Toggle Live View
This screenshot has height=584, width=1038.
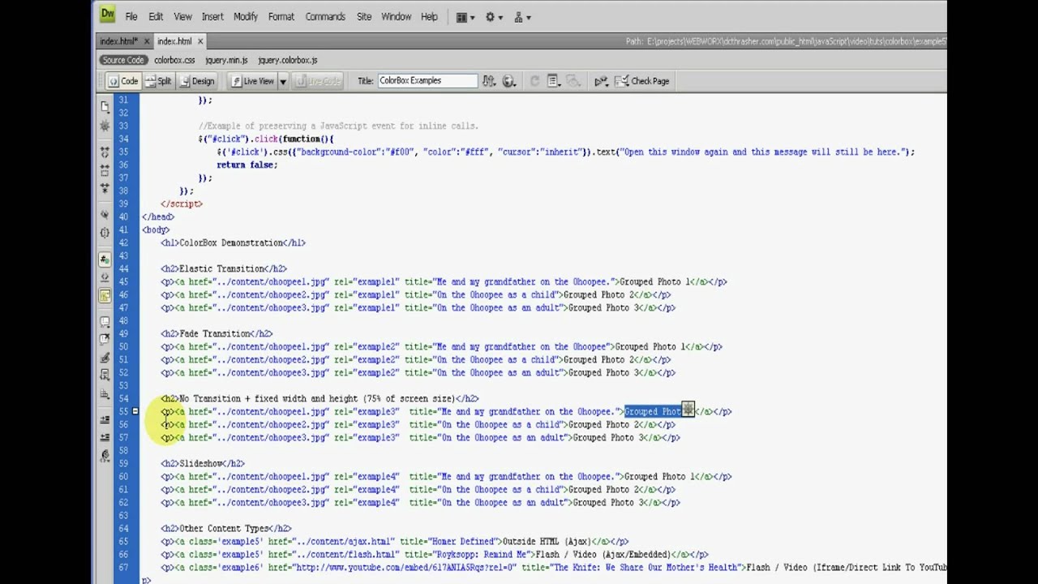(x=253, y=81)
